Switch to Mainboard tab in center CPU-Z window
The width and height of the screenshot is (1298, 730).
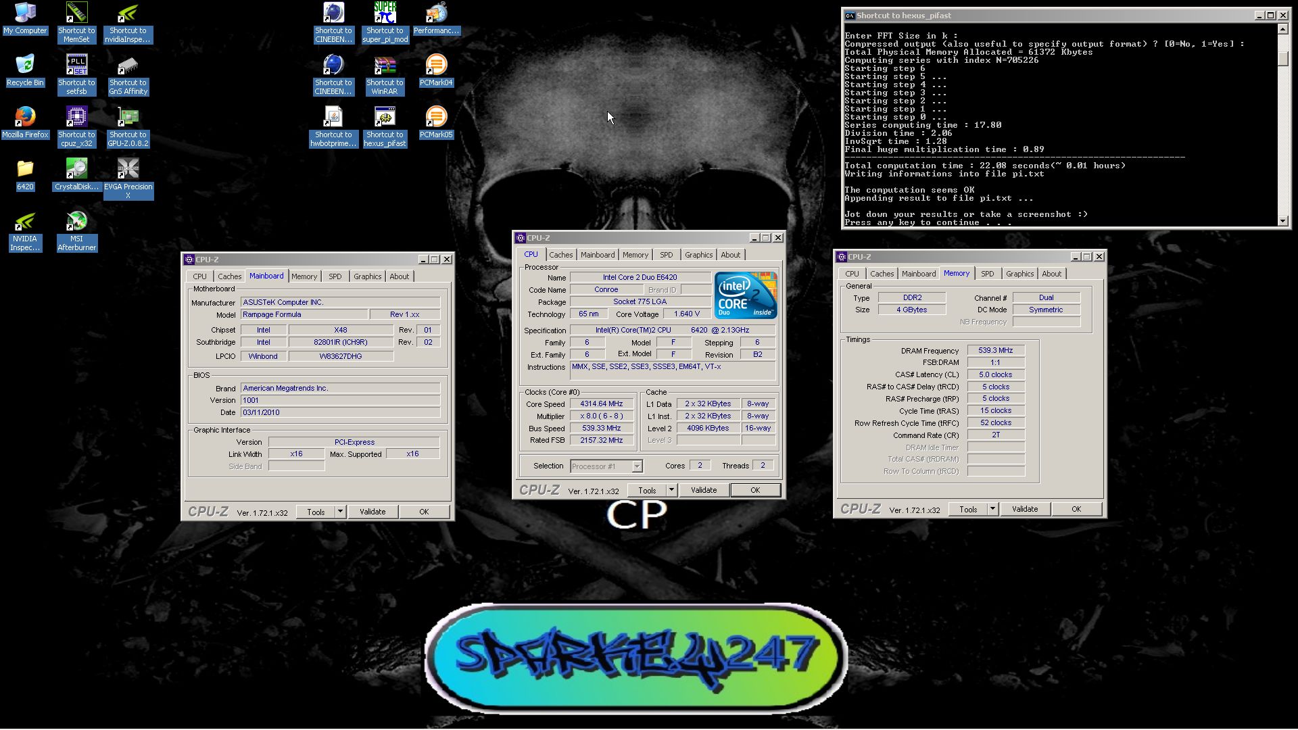pos(598,255)
